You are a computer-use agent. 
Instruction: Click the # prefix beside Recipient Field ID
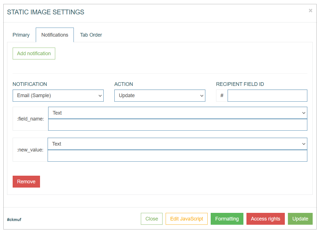click(222, 95)
